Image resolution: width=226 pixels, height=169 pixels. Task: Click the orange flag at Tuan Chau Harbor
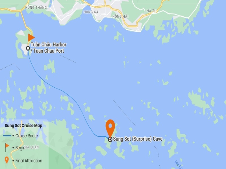[x=31, y=37]
